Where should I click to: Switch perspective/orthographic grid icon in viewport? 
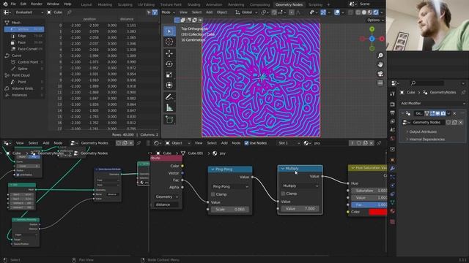click(380, 83)
